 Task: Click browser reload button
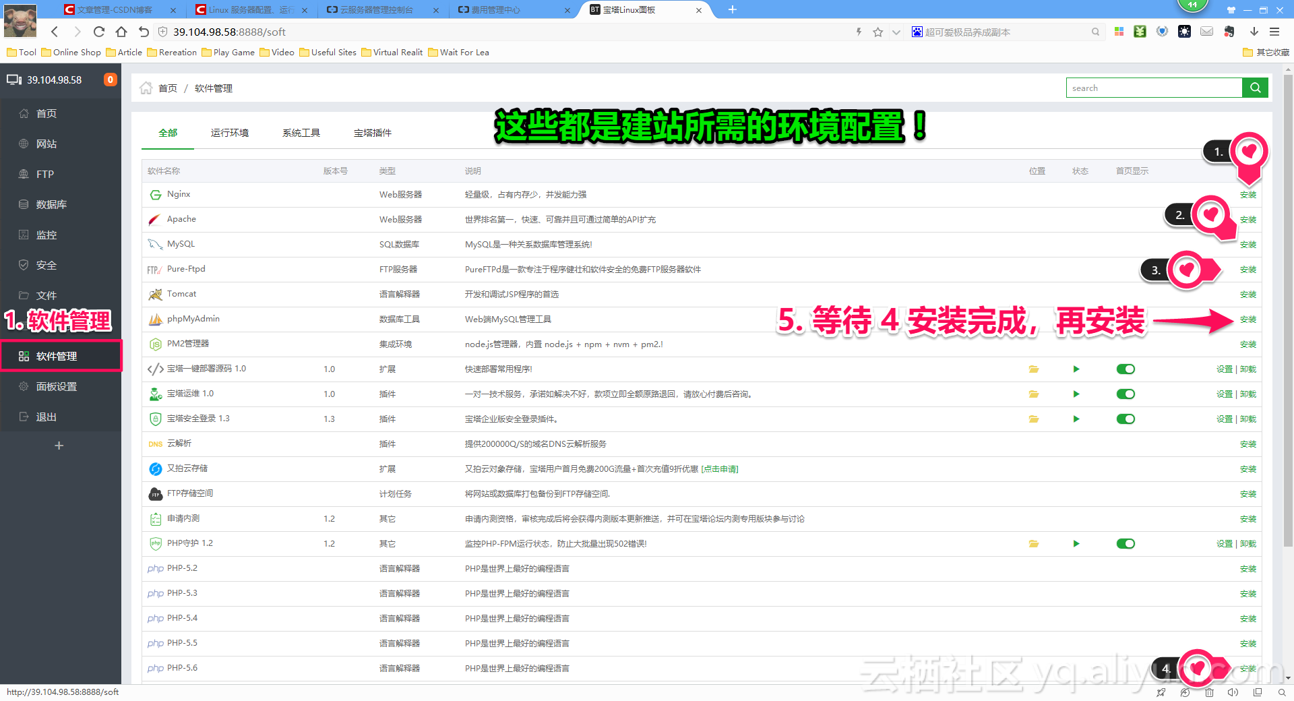click(99, 32)
